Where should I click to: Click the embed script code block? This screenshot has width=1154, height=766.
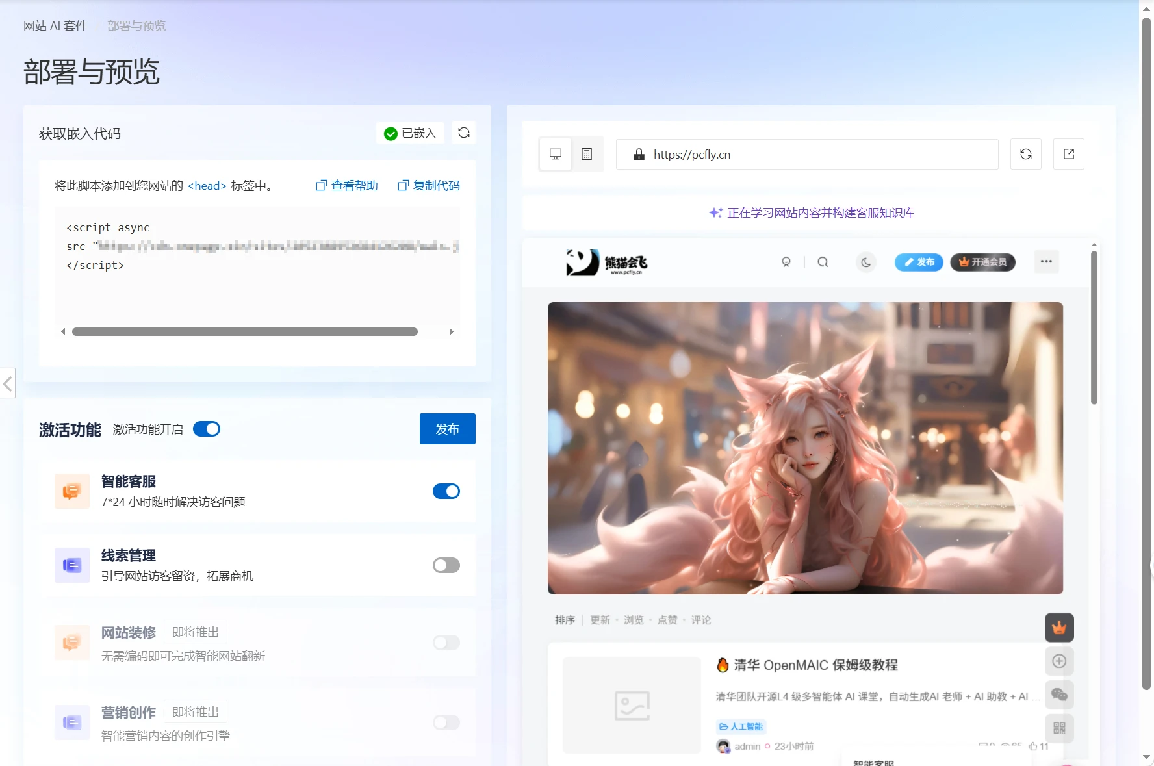click(257, 266)
